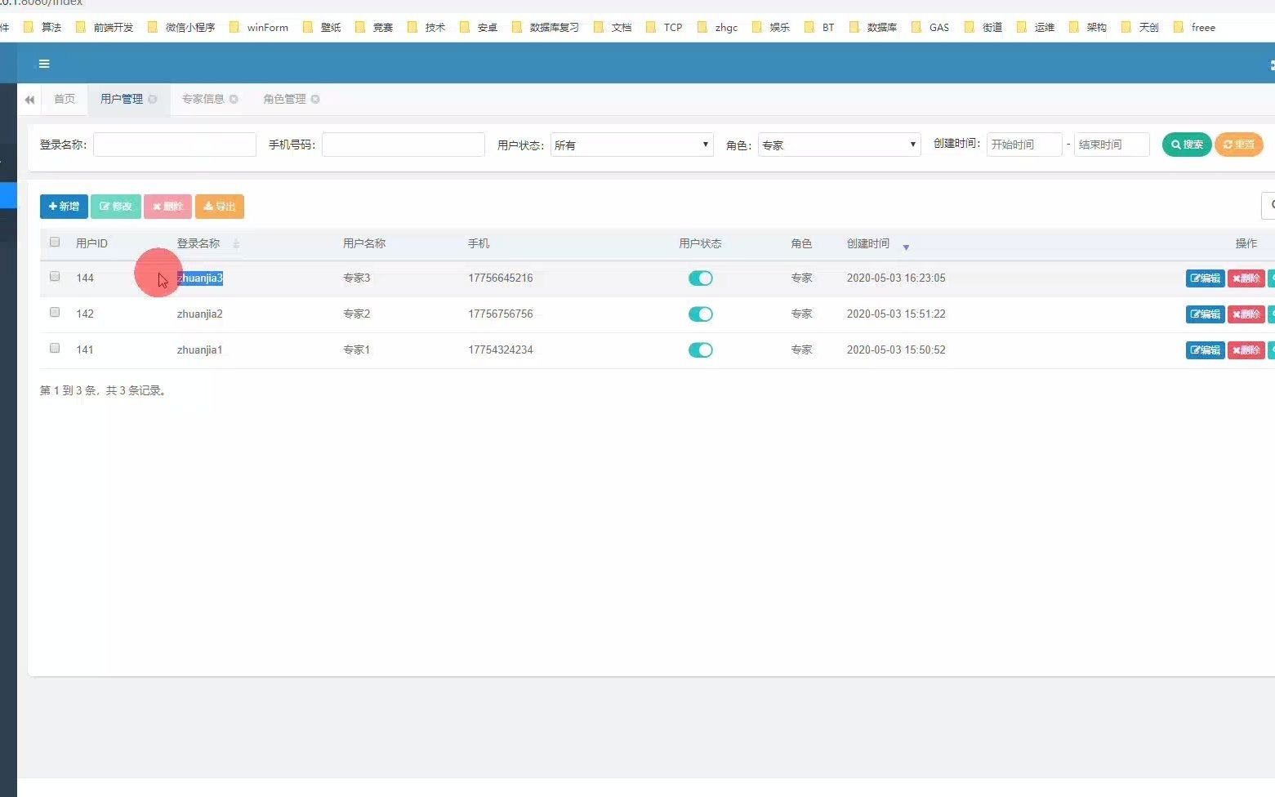Viewport: 1275px width, 797px height.
Task: Open the 安卓 bookmark folder
Action: coord(479,27)
